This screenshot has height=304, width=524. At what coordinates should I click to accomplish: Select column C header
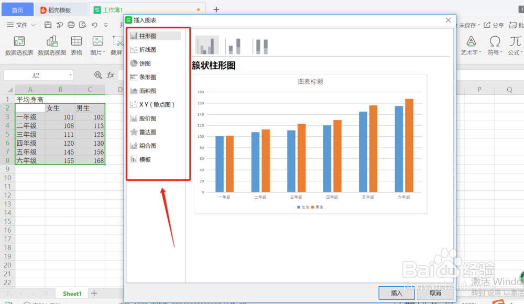click(90, 89)
